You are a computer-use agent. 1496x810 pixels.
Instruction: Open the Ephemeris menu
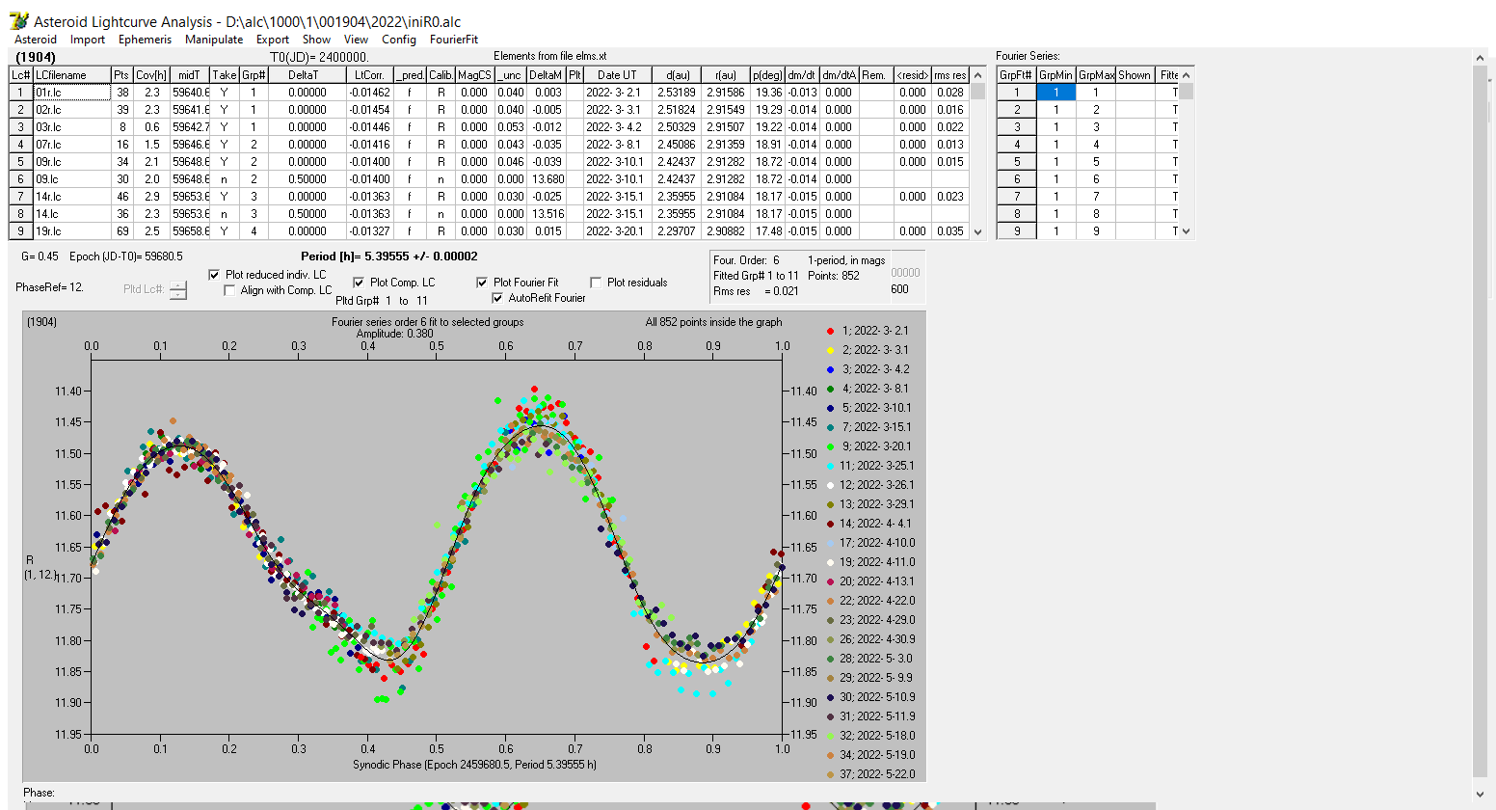coord(145,40)
